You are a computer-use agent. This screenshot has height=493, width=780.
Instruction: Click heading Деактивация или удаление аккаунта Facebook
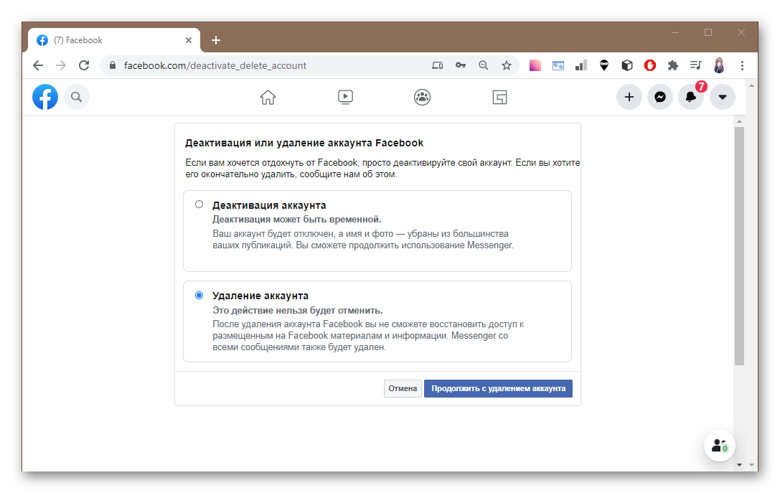coord(304,144)
